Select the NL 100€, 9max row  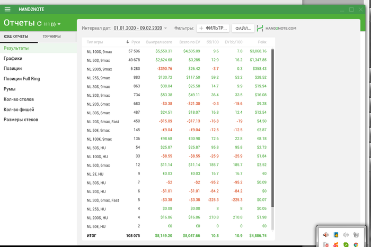click(x=176, y=139)
